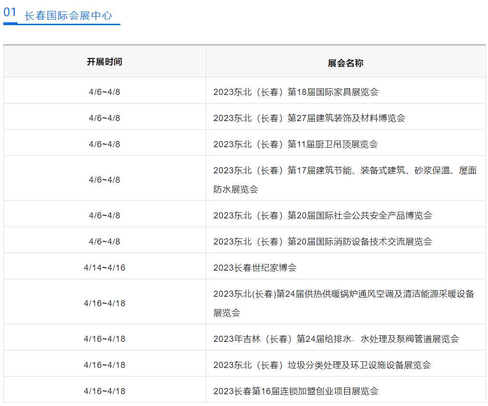Image resolution: width=488 pixels, height=406 pixels.
Task: Select the date cell for 连锁加盟创业项目展览会
Action: (x=104, y=391)
